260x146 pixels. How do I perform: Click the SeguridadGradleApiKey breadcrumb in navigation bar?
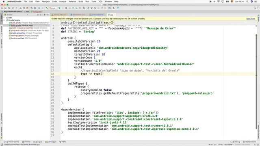click(12, 12)
